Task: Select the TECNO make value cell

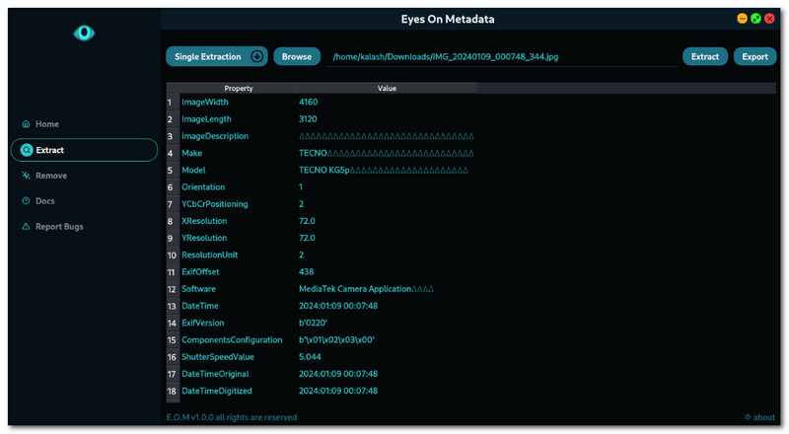Action: click(x=387, y=153)
